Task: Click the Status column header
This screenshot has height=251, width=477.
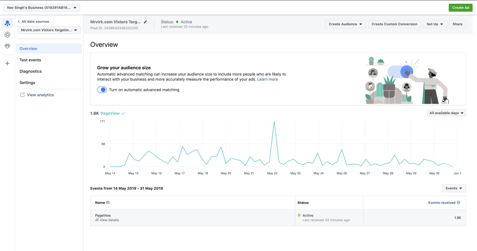Action: 303,203
